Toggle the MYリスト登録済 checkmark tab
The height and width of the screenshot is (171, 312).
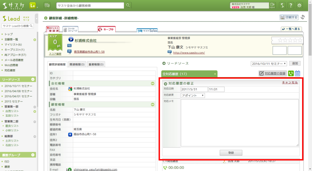(x=52, y=30)
